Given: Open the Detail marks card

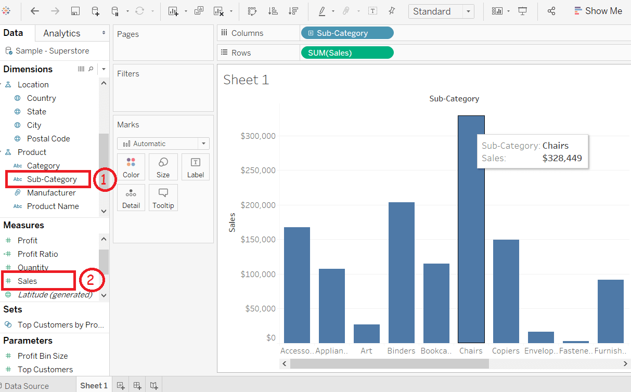Looking at the screenshot, I should point(131,198).
